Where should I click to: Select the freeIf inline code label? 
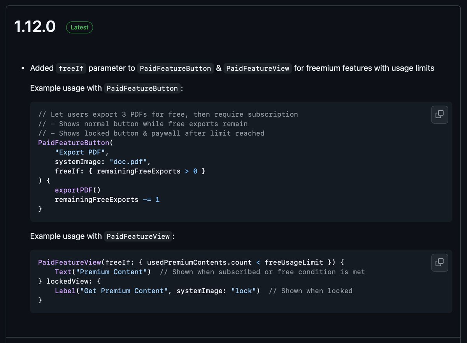71,68
